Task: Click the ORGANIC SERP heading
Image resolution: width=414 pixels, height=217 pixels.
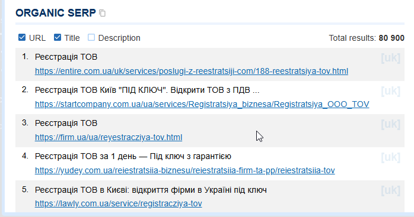Action: coord(56,13)
